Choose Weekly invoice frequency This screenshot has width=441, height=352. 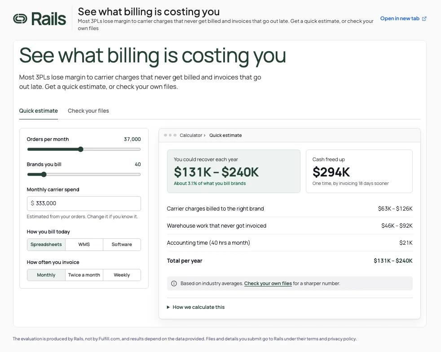(122, 275)
